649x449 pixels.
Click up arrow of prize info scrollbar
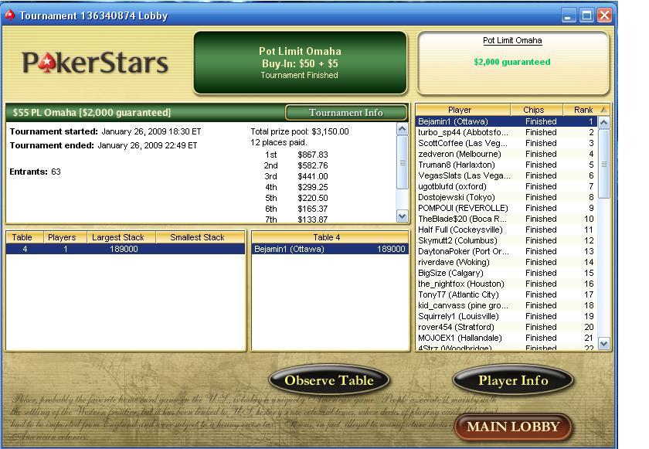[x=402, y=129]
